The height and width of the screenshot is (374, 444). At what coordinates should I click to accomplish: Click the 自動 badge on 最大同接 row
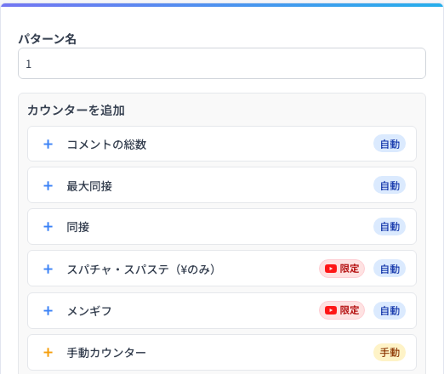tap(390, 185)
